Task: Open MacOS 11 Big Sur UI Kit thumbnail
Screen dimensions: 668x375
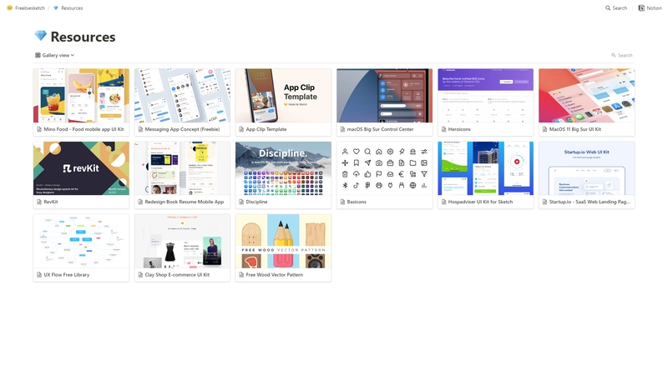Action: coord(587,96)
